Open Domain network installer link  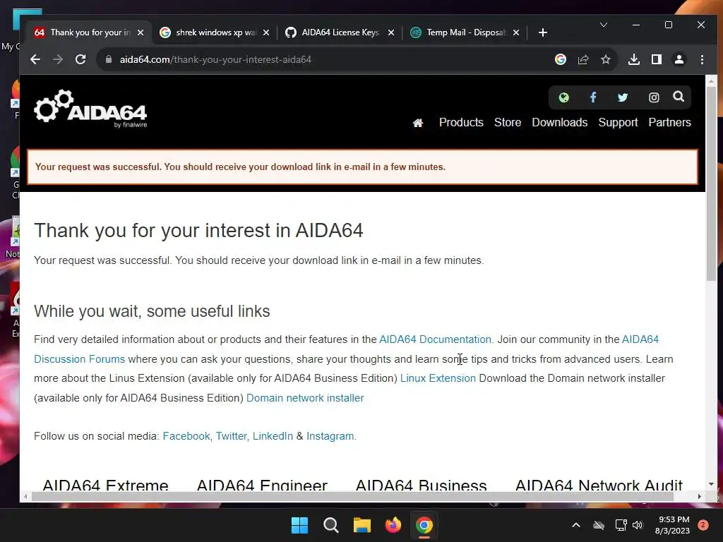coord(305,398)
